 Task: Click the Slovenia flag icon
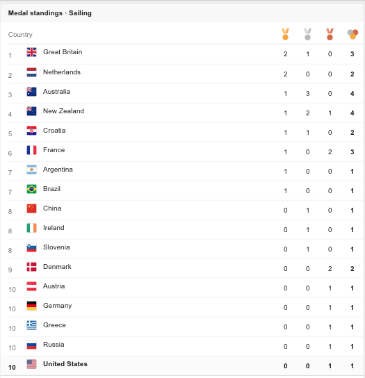coord(31,247)
